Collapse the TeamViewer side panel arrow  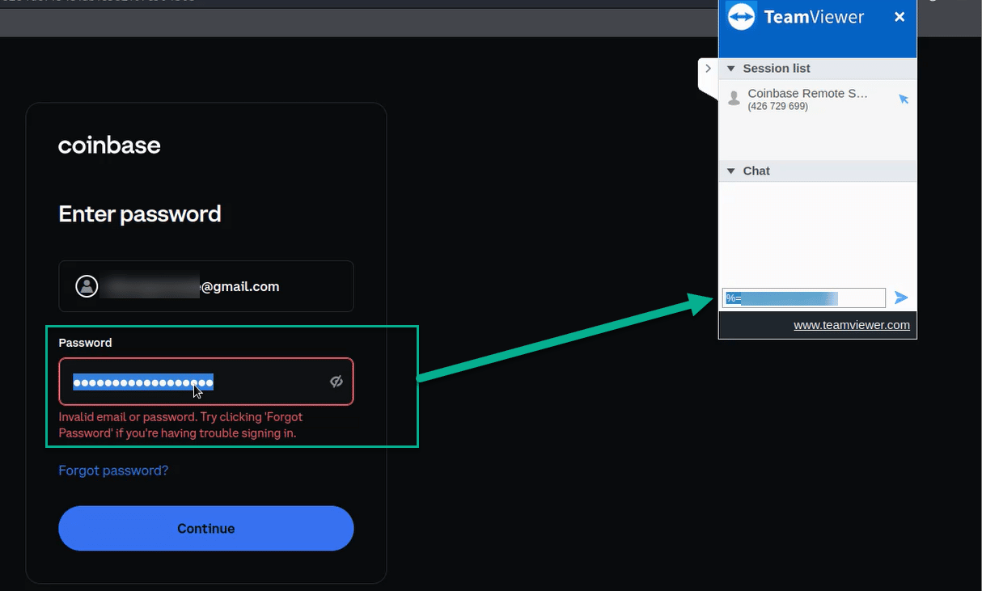[x=708, y=69]
